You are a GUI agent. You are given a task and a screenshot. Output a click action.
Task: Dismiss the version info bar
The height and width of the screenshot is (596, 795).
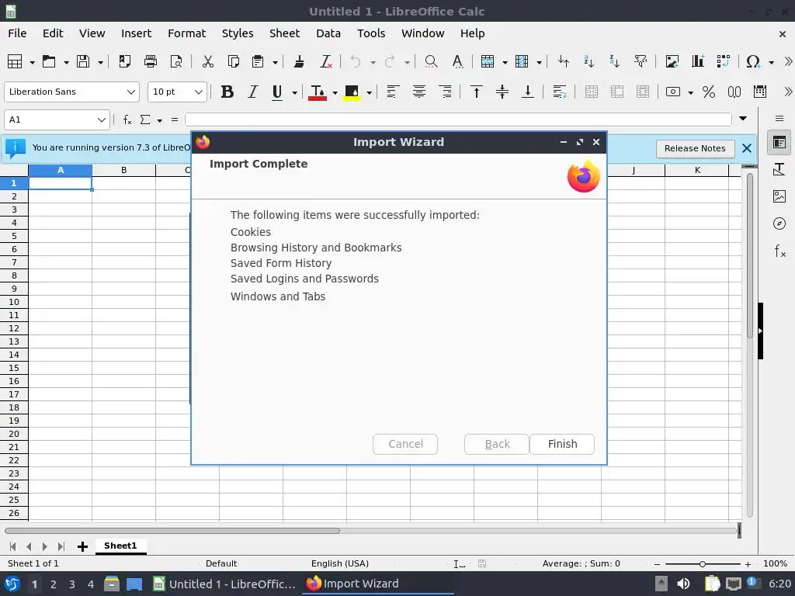tap(746, 148)
